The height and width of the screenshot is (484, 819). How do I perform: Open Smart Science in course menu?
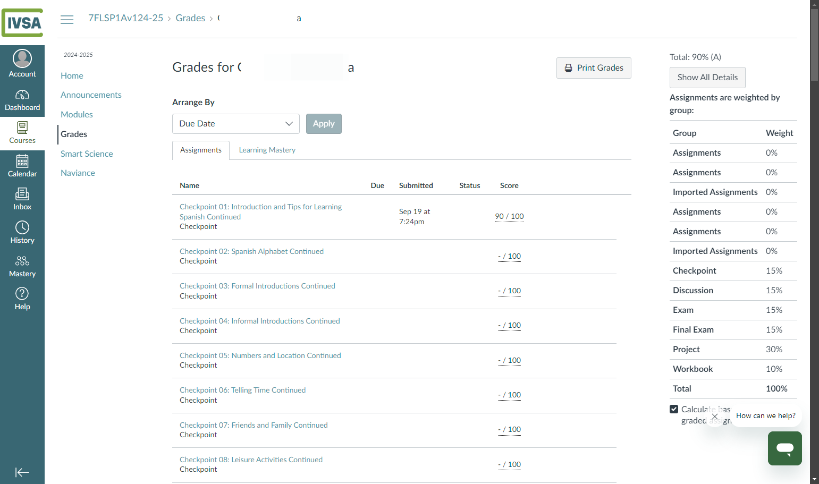tap(87, 154)
